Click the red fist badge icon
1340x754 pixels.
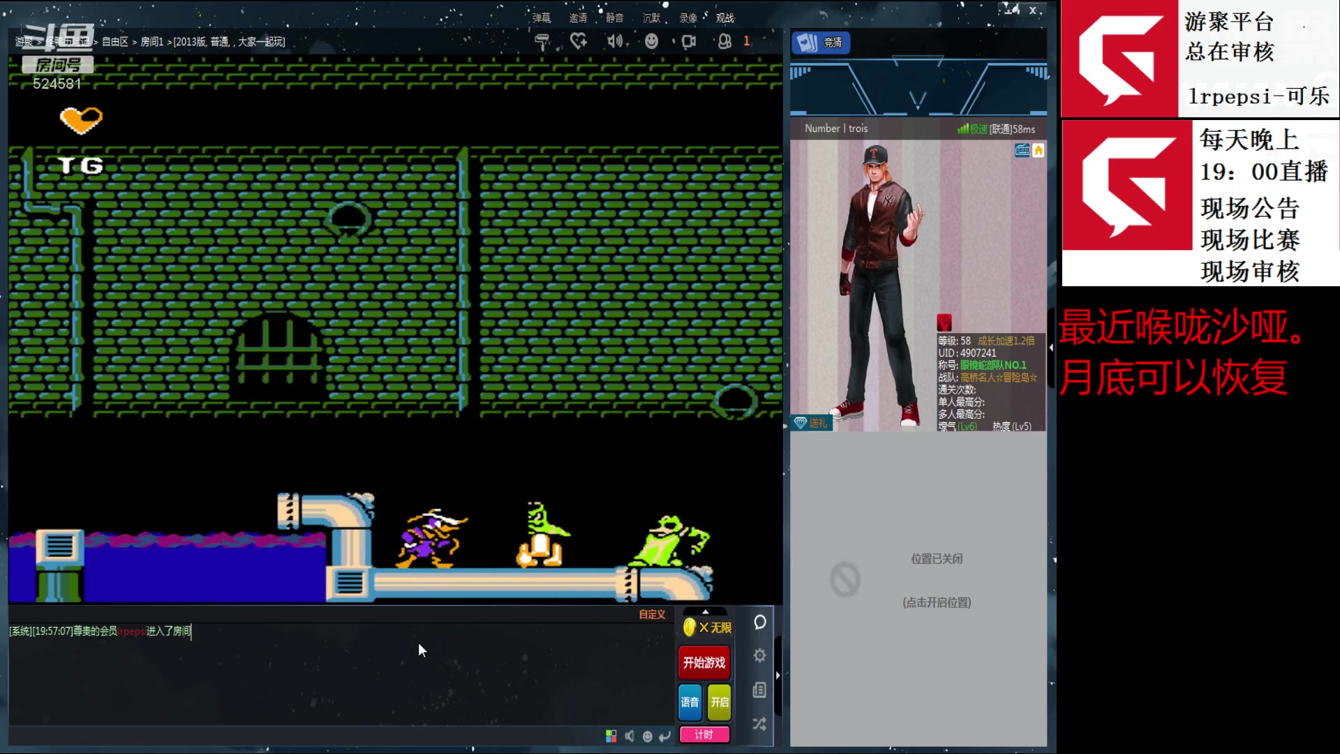(x=944, y=323)
